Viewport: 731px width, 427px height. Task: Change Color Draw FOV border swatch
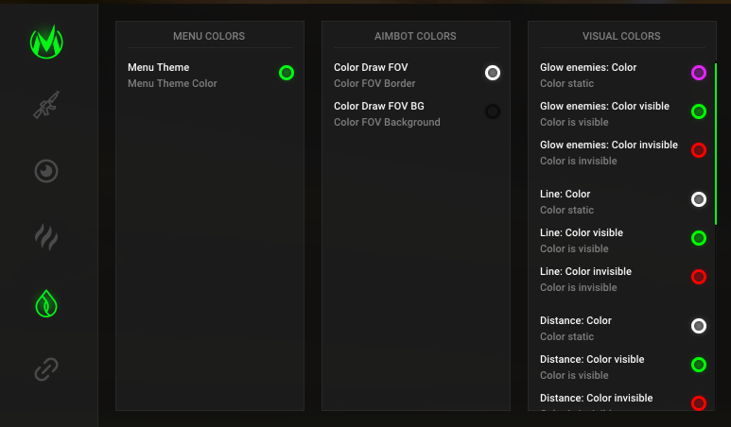493,73
